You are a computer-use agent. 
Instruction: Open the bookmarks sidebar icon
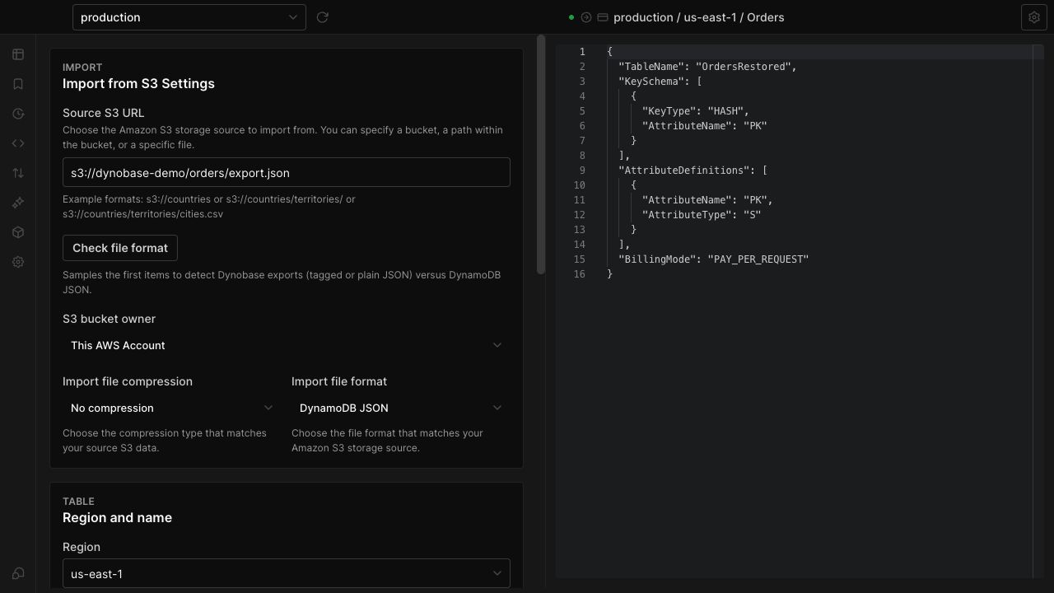(x=18, y=84)
